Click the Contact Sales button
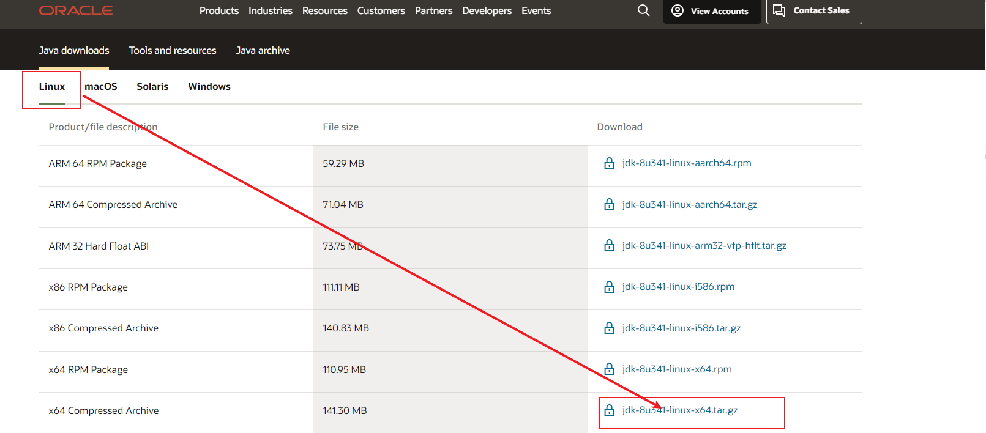Viewport: 986px width, 433px height. pos(814,11)
